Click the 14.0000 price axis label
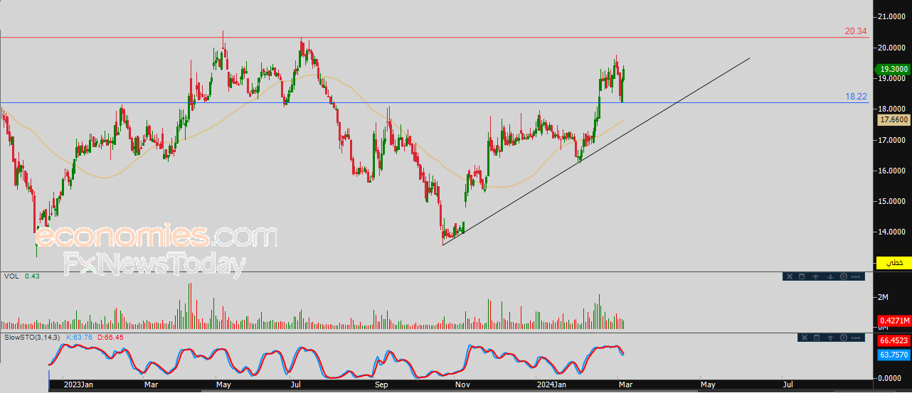Image resolution: width=912 pixels, height=393 pixels. pyautogui.click(x=891, y=232)
